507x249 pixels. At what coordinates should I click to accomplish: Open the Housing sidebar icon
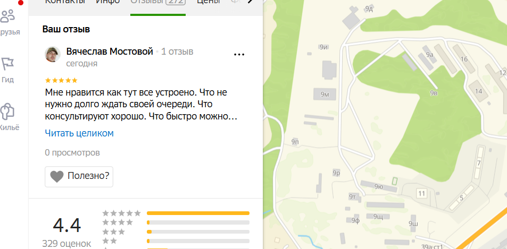(7, 111)
